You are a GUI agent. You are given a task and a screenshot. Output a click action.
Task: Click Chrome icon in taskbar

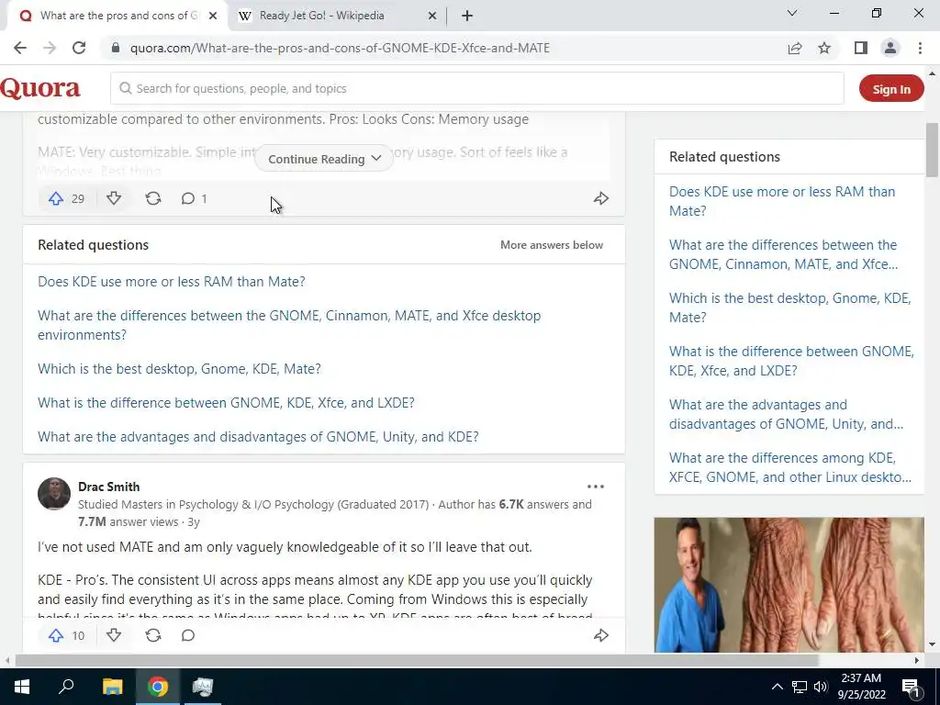(158, 687)
